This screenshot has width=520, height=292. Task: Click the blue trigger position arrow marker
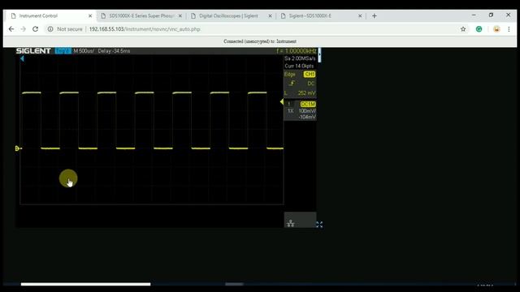pyautogui.click(x=22, y=58)
